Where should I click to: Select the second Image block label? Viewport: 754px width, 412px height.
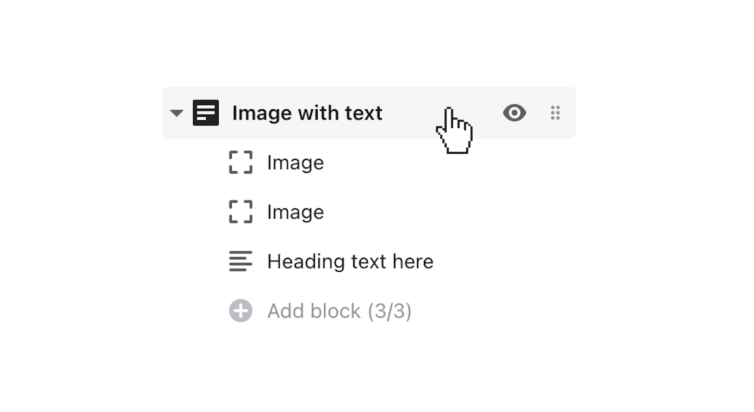point(295,212)
